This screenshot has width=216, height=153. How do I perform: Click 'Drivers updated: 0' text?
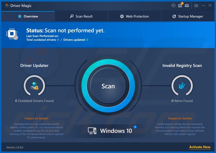[x=76, y=40]
